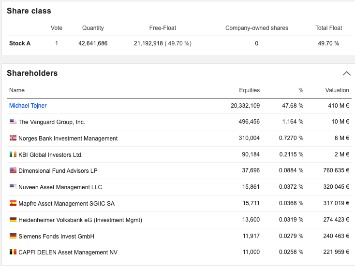
Task: Click KBI Global valuation 2 M €
Action: pyautogui.click(x=342, y=154)
